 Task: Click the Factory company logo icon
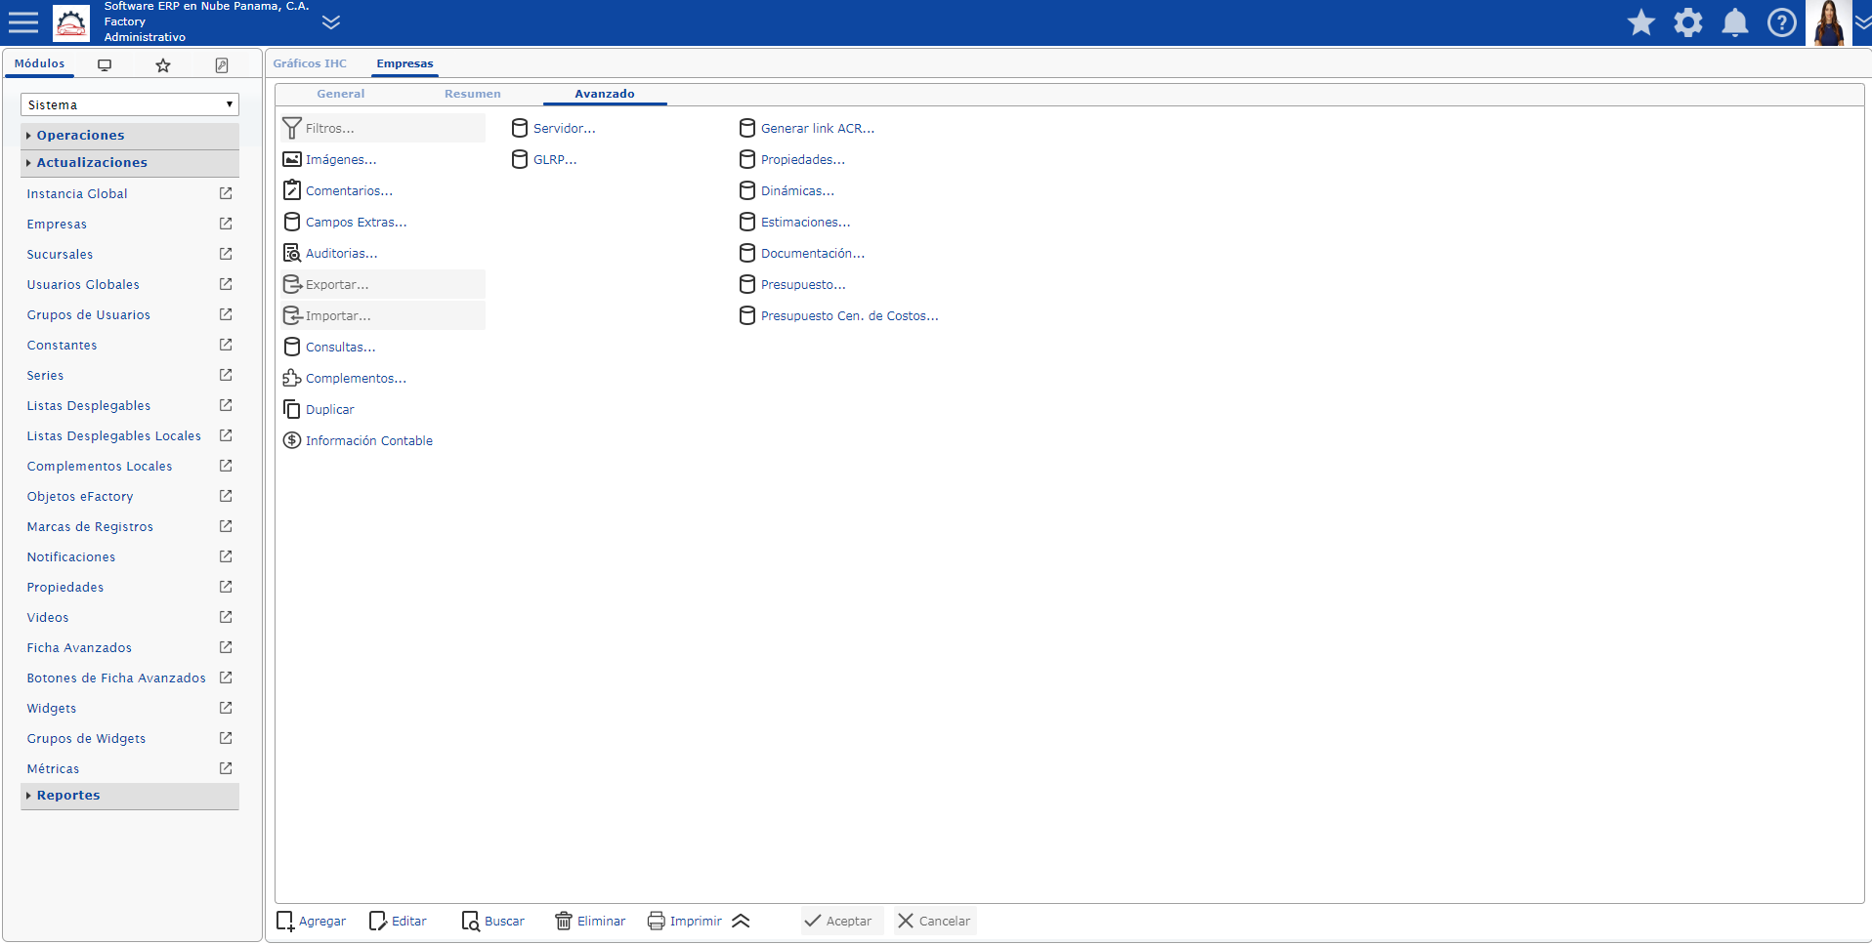point(71,22)
